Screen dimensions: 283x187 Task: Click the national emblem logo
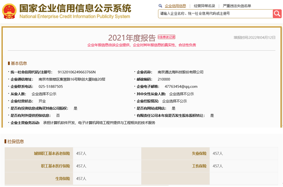coord(9,11)
